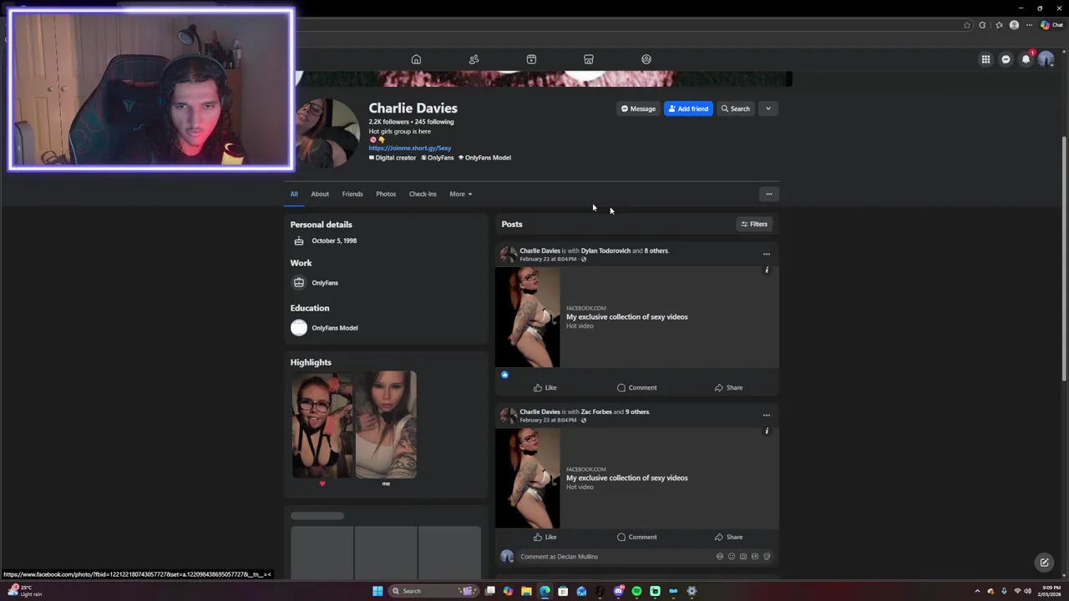The image size is (1069, 601).
Task: Like the Zac Forbes post
Action: 545,537
